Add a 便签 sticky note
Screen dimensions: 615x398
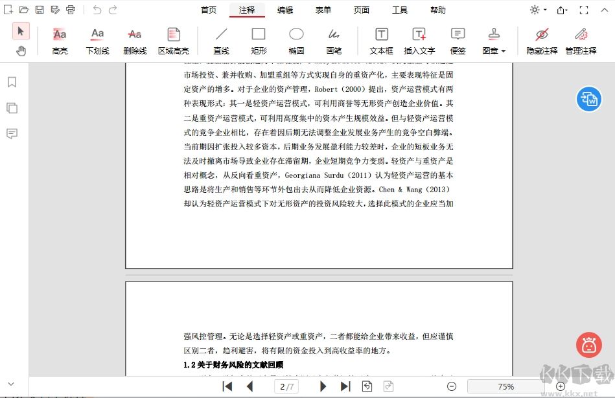point(458,41)
